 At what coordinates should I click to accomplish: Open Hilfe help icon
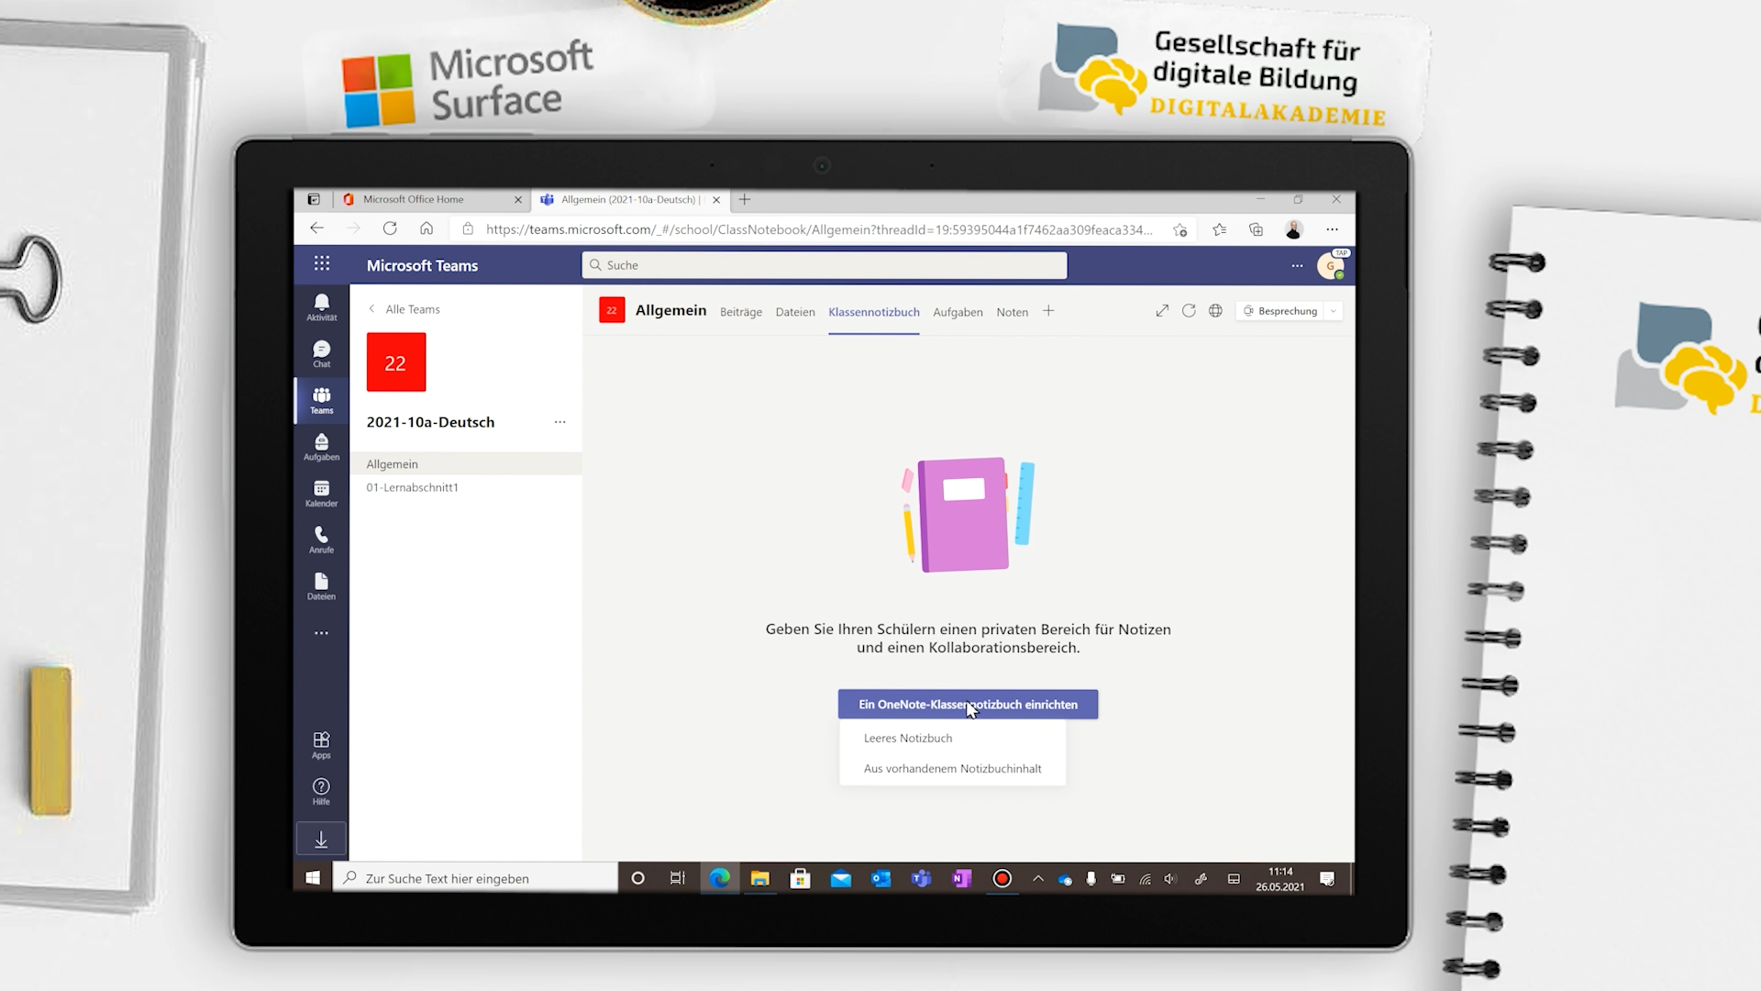[321, 791]
